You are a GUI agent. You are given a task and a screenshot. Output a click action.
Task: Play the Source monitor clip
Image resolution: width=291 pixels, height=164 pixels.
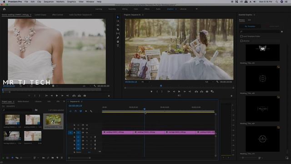click(57, 96)
